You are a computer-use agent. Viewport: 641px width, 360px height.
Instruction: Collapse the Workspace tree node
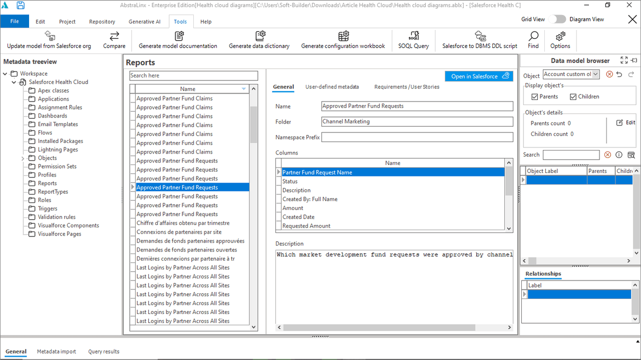[6, 73]
